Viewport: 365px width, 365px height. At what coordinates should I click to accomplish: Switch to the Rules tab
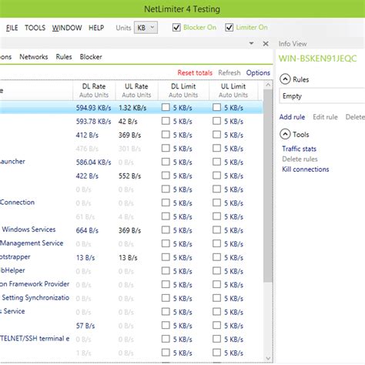pos(64,57)
